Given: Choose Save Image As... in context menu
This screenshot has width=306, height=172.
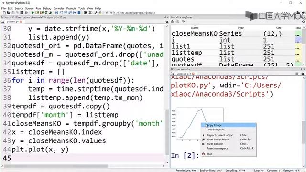Looking at the screenshot, I should point(229,129).
